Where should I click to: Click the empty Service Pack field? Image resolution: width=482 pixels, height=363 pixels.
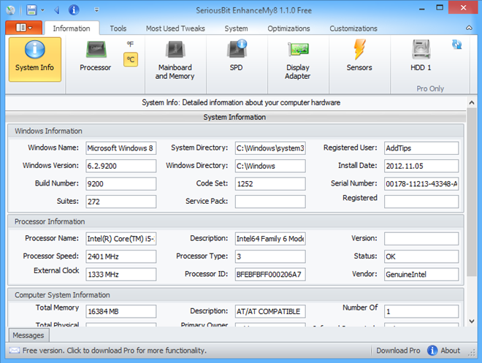(270, 202)
